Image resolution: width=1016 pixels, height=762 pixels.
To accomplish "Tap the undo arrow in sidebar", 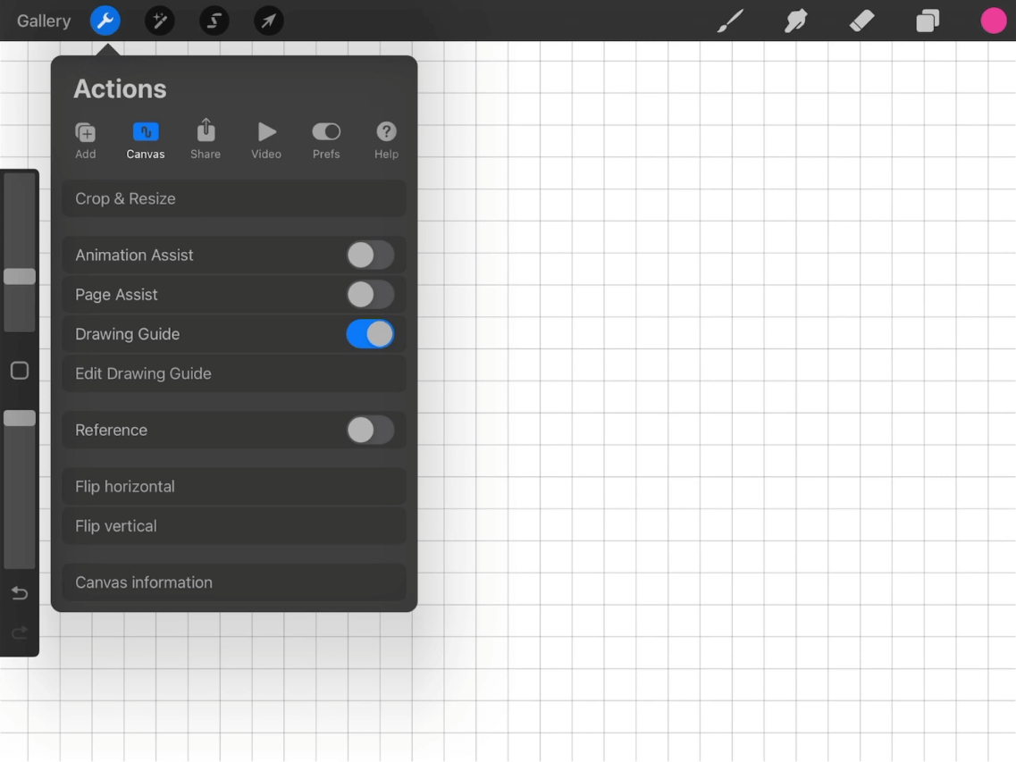I will (19, 593).
